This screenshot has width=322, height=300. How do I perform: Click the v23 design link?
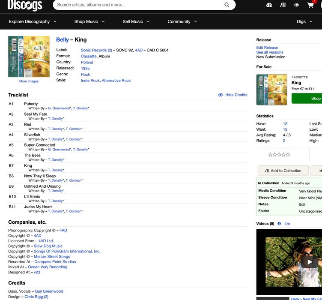point(37,272)
